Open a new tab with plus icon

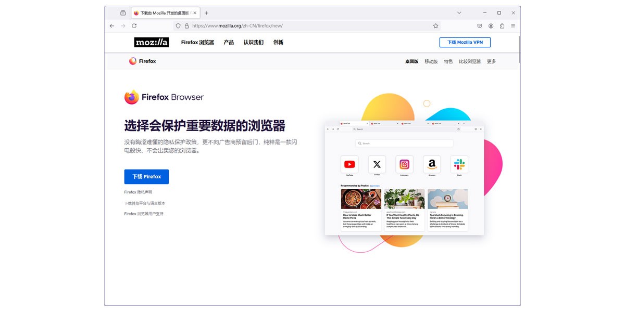(207, 12)
